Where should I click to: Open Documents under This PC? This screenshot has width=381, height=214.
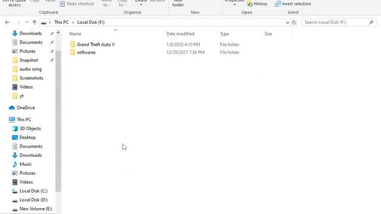pyautogui.click(x=31, y=146)
